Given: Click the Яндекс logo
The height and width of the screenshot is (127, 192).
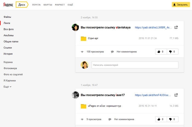Looking at the screenshot, I should (x=8, y=5).
